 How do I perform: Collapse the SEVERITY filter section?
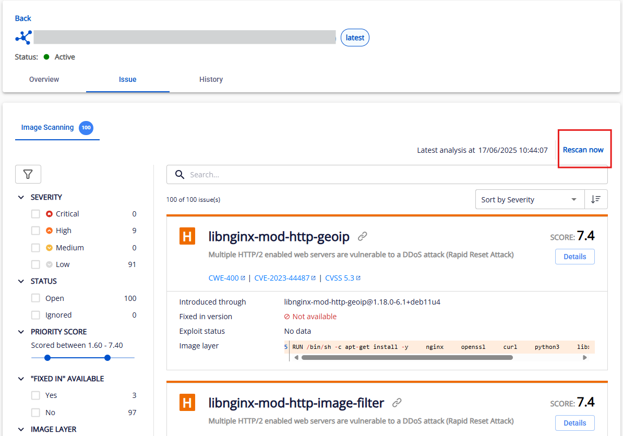coord(21,197)
